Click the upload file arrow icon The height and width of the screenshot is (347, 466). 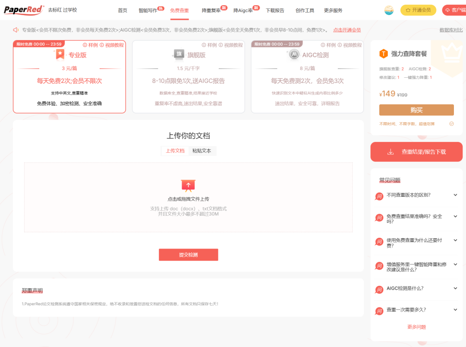coord(188,186)
